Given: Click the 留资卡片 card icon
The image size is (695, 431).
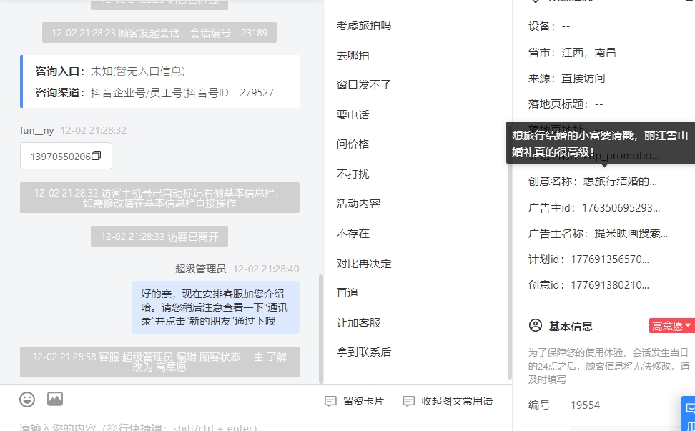Looking at the screenshot, I should pyautogui.click(x=330, y=401).
